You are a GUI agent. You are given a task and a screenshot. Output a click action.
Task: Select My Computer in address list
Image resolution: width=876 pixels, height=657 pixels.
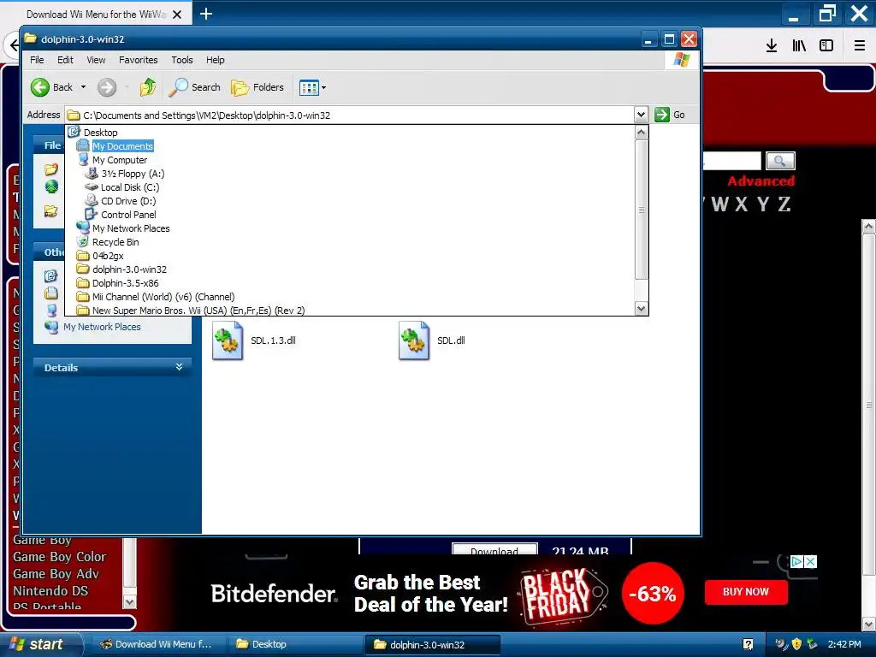pyautogui.click(x=120, y=160)
